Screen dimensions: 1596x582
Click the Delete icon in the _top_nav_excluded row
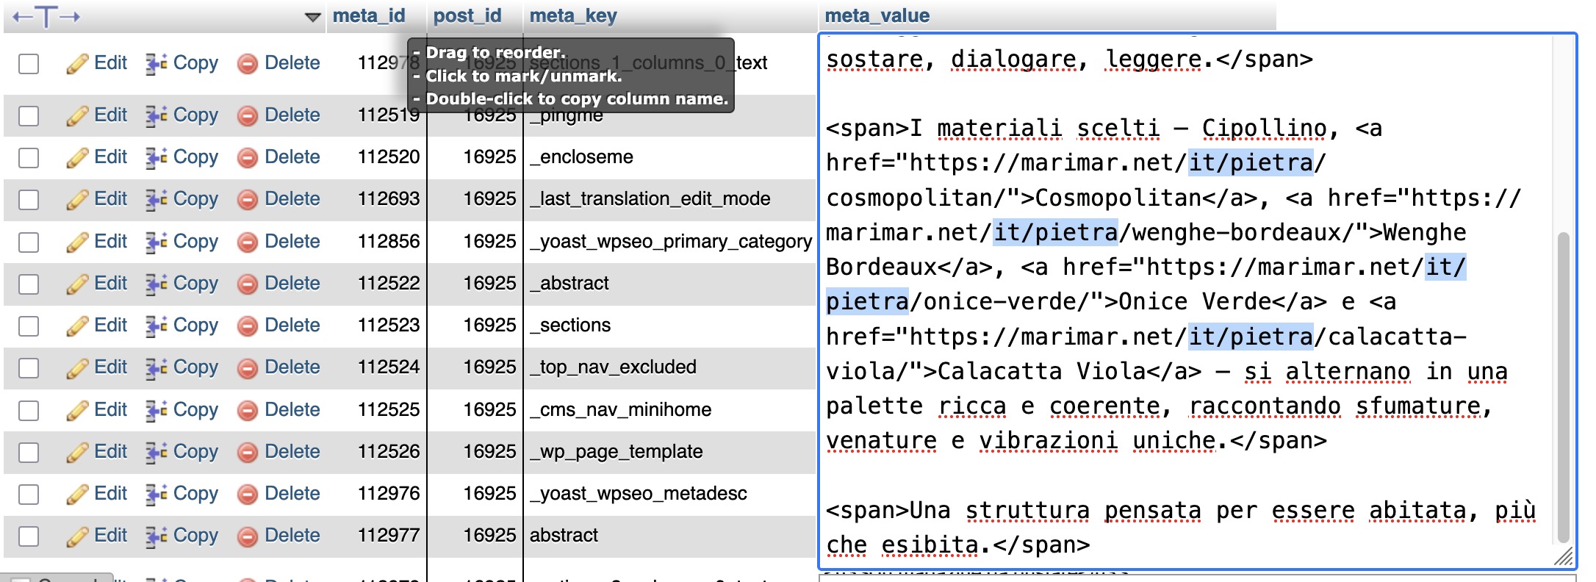pyautogui.click(x=248, y=368)
